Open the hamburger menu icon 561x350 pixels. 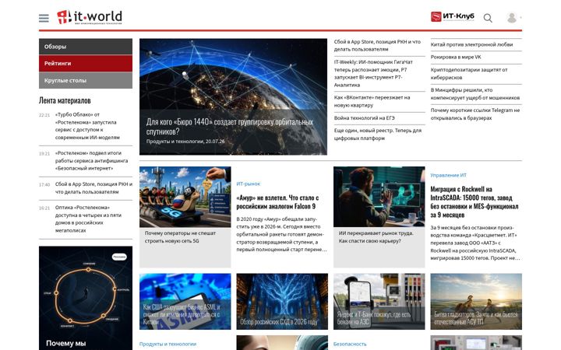click(44, 18)
